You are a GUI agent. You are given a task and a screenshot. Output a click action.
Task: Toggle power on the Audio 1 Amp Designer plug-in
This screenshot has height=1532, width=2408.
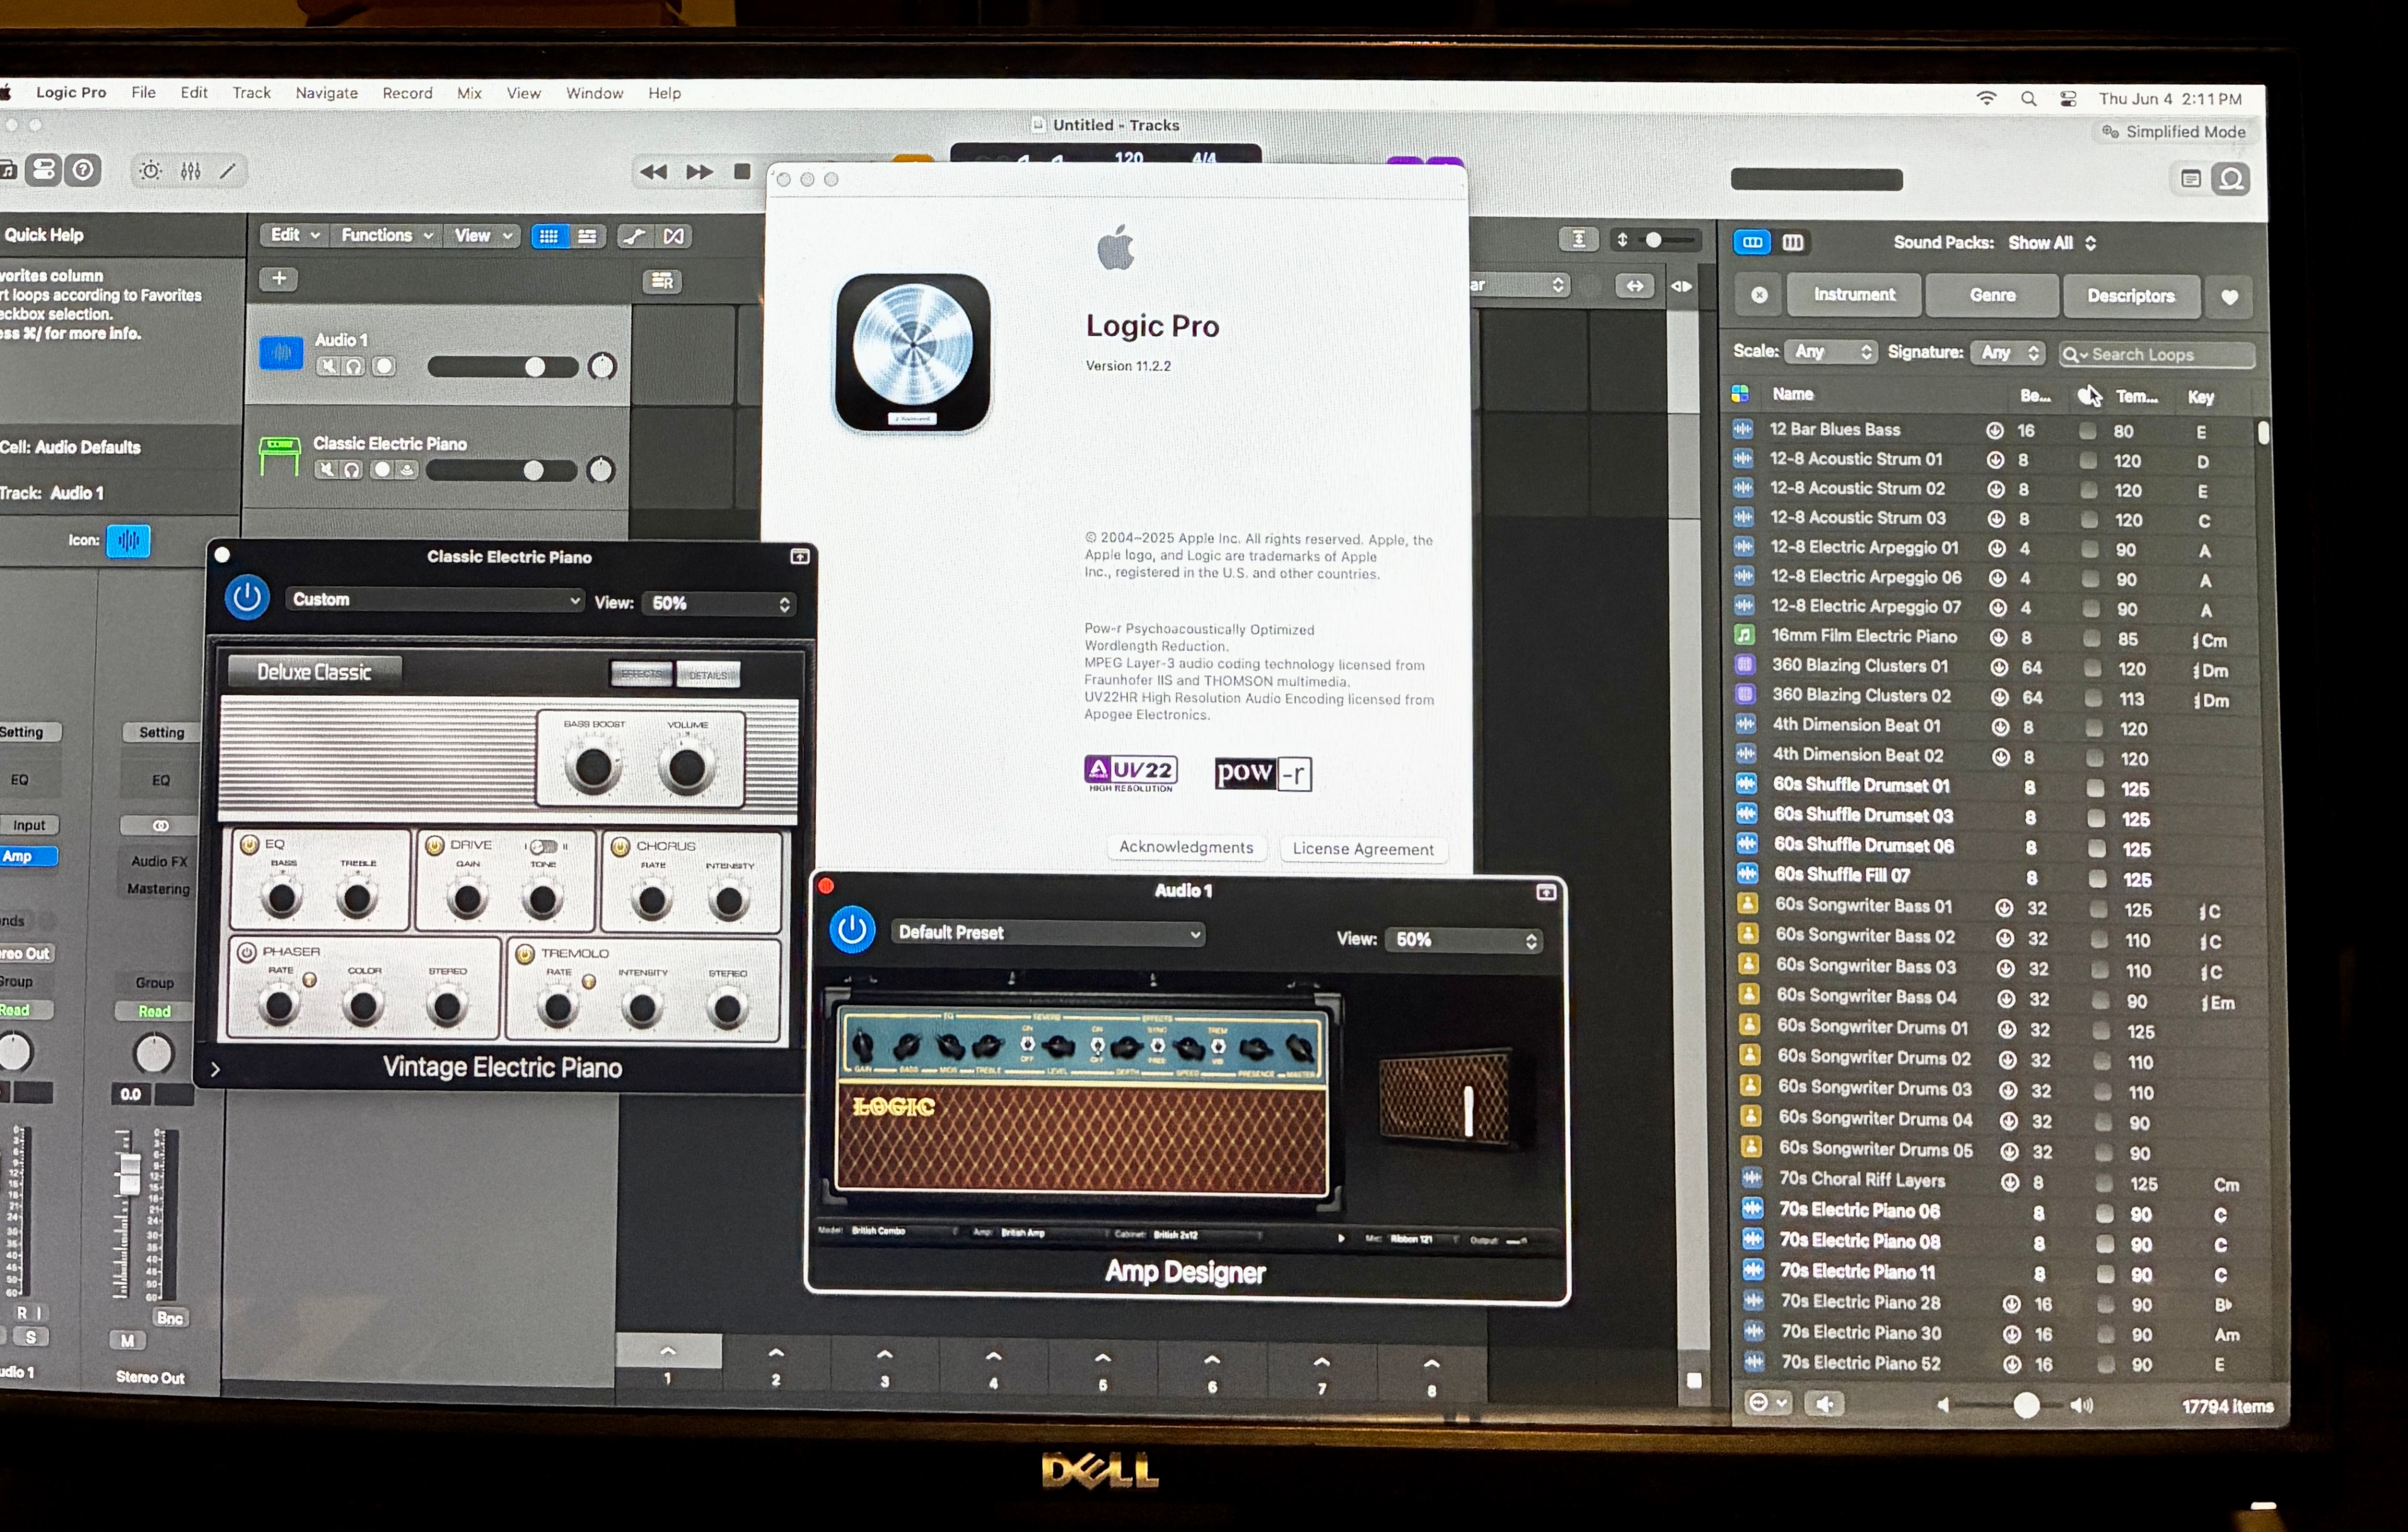pos(851,929)
